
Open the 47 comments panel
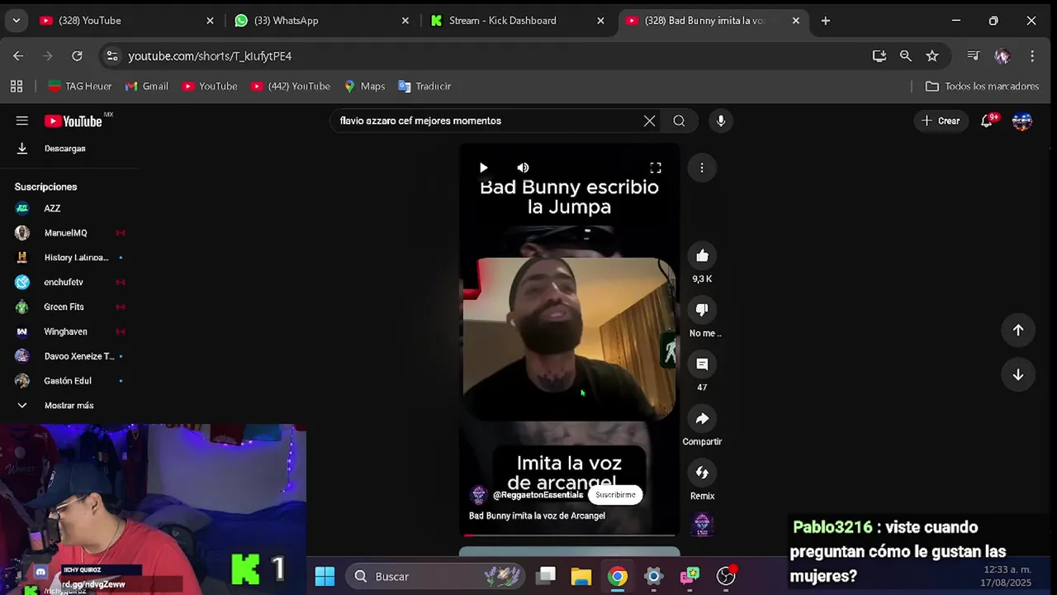click(x=702, y=364)
